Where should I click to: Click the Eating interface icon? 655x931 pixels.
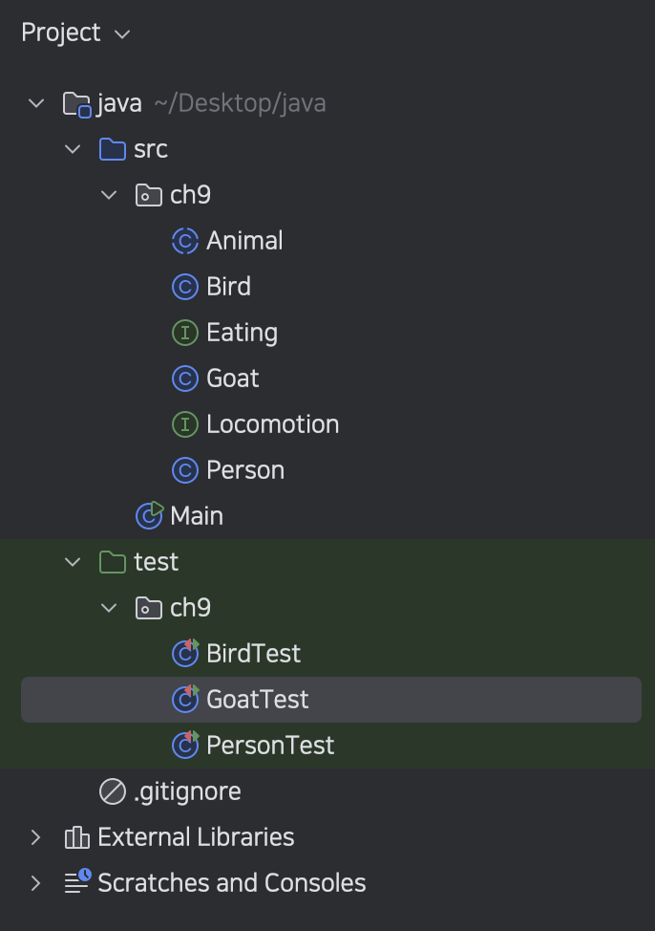[x=184, y=333]
